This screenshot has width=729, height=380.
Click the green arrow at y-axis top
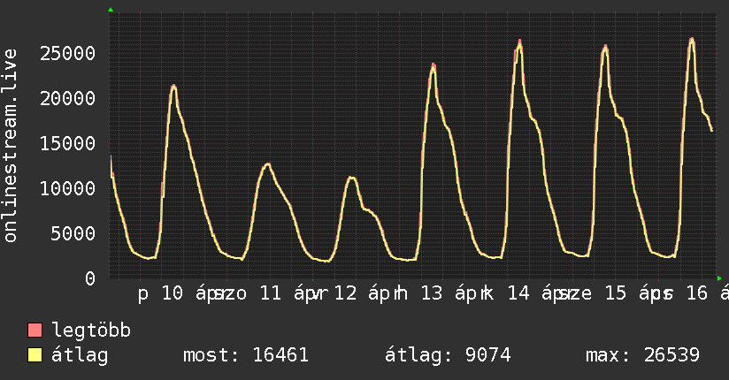click(x=111, y=10)
